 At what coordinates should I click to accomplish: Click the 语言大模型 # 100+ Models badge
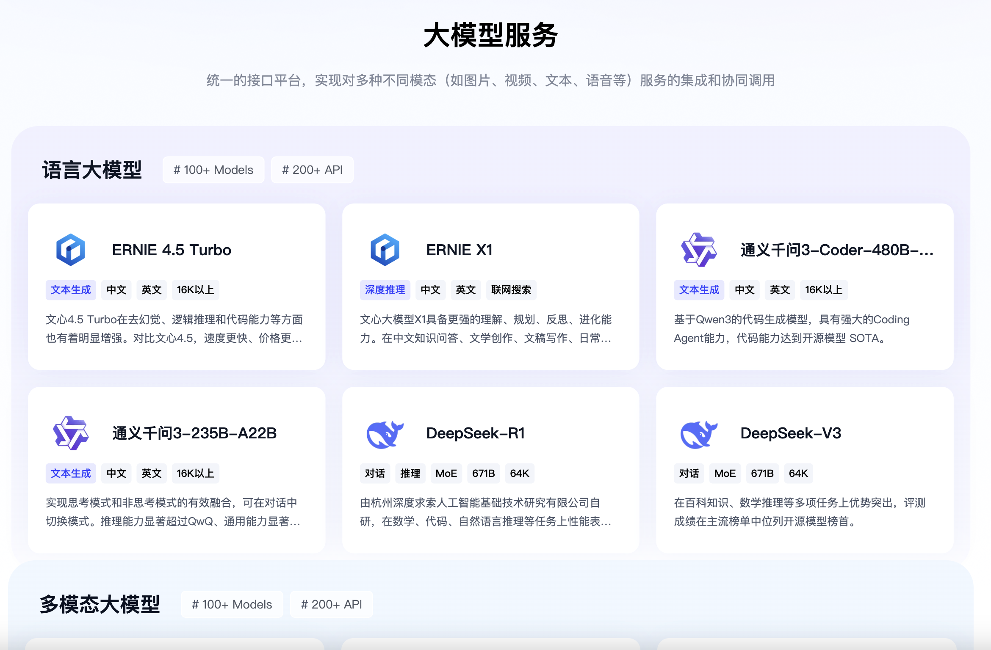[213, 170]
